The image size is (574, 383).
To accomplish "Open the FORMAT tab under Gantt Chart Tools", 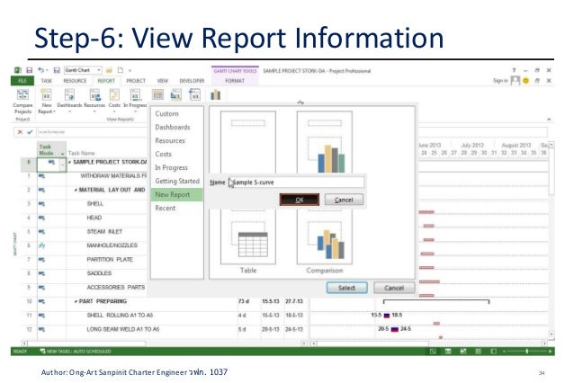I will (235, 81).
